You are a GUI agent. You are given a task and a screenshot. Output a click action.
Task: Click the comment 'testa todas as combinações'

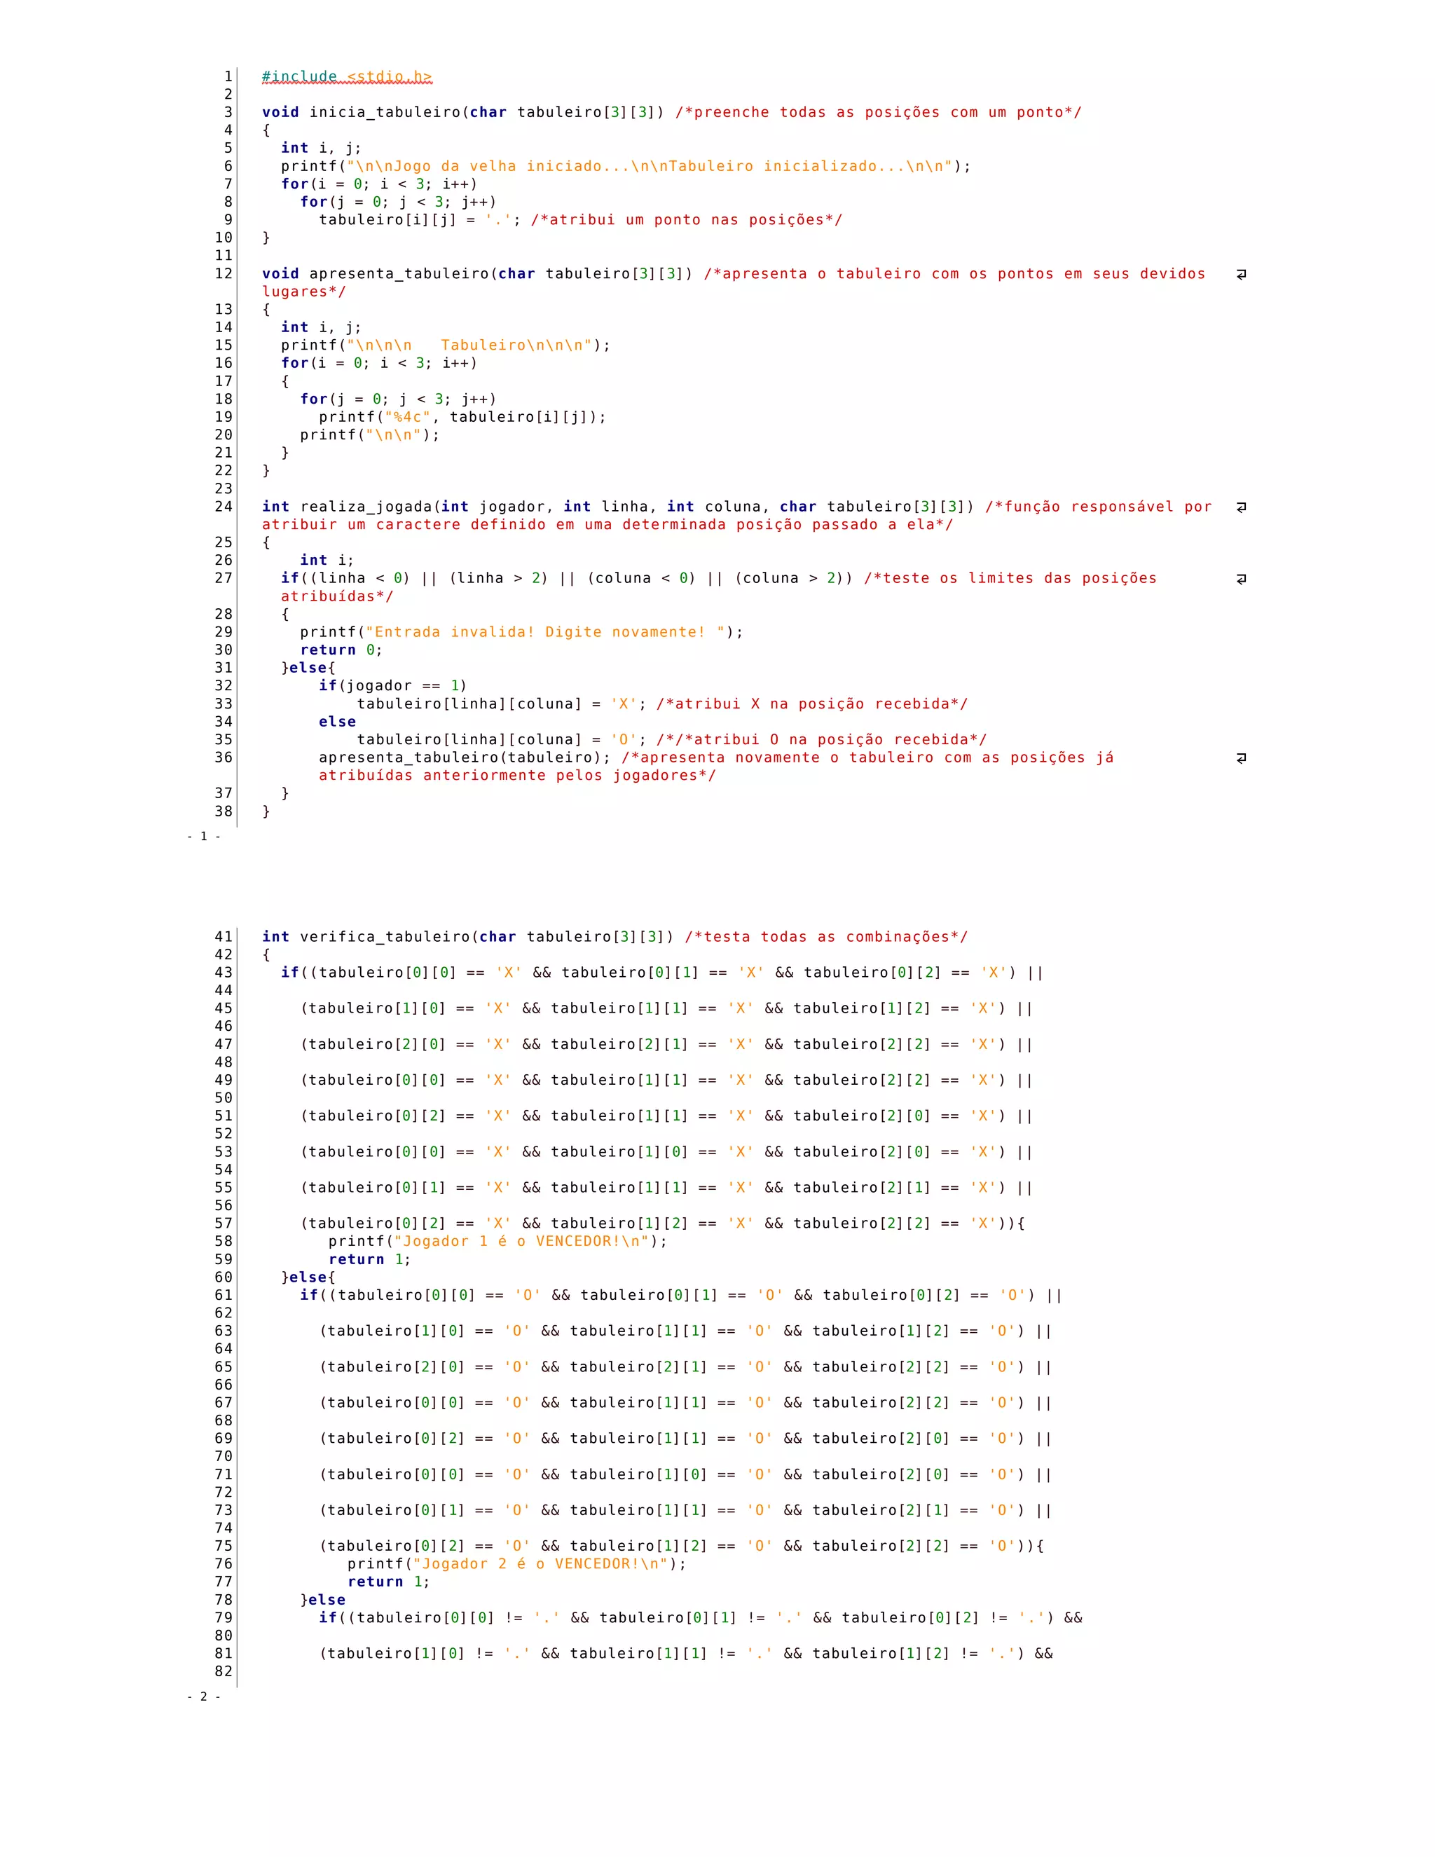click(x=826, y=936)
